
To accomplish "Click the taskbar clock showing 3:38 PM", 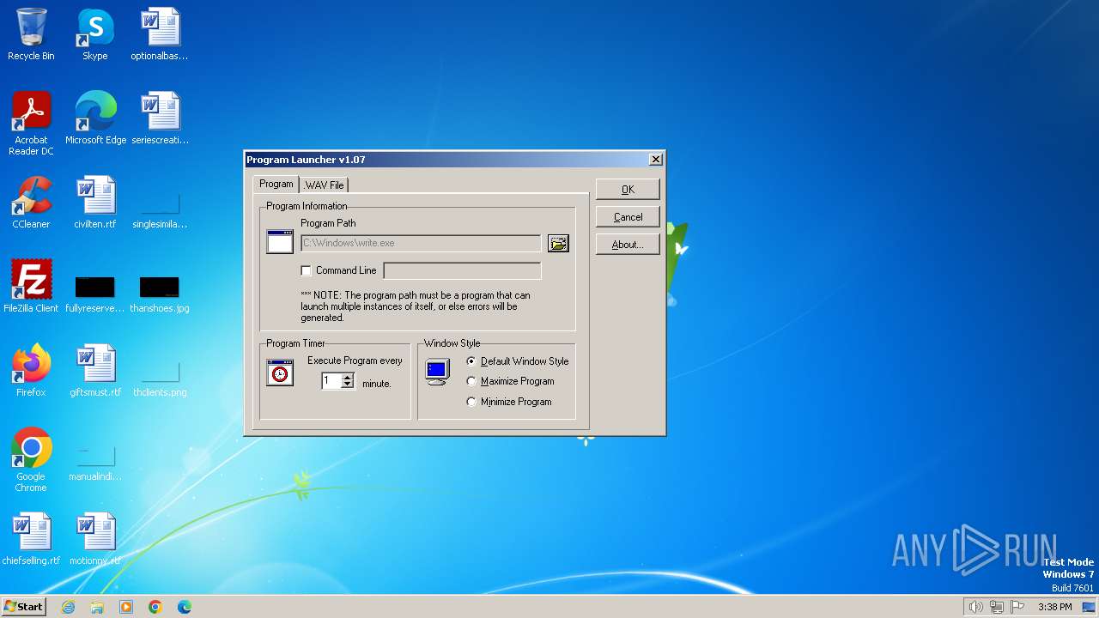I will (1054, 607).
